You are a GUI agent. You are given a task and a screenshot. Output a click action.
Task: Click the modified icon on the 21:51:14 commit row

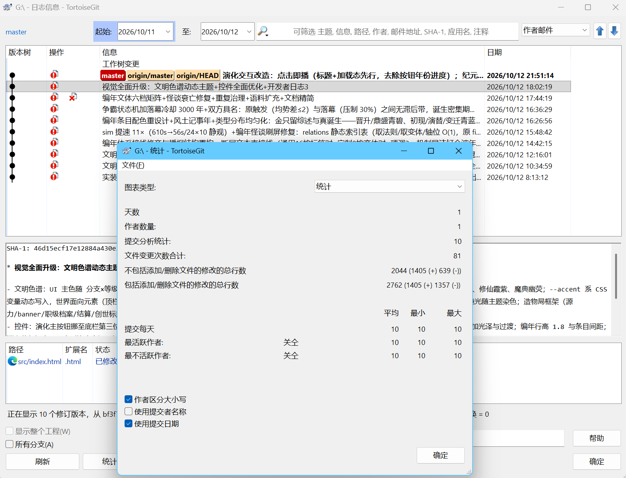click(x=54, y=75)
